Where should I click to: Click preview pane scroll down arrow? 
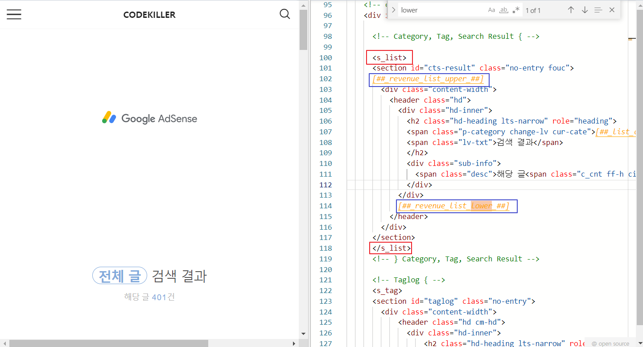[304, 334]
